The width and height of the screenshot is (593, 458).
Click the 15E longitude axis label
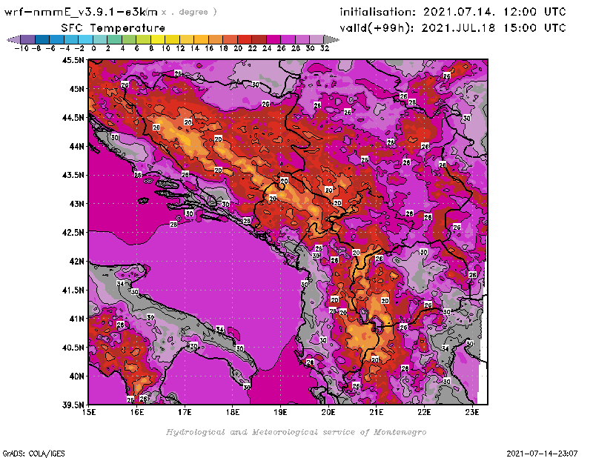click(89, 412)
